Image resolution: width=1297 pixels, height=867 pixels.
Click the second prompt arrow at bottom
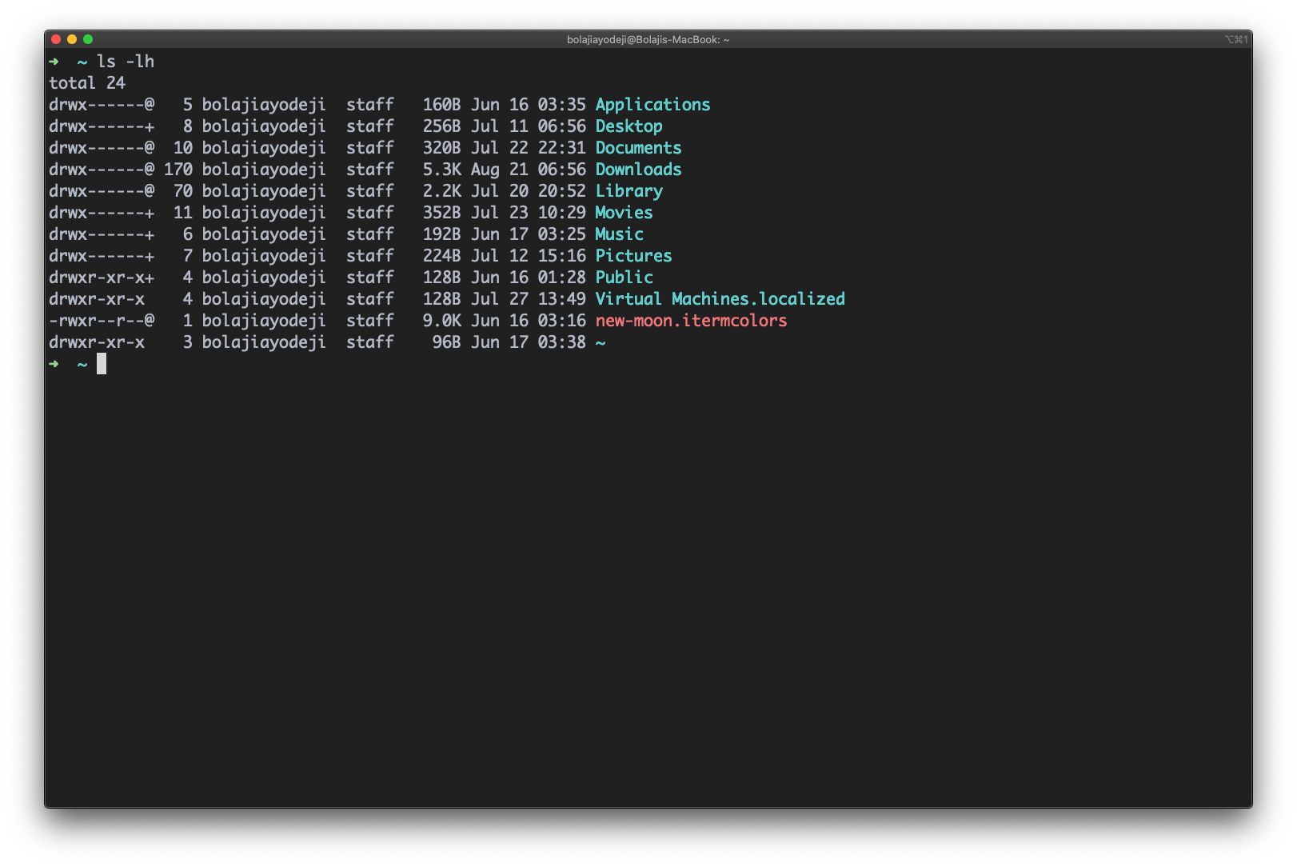(x=53, y=364)
